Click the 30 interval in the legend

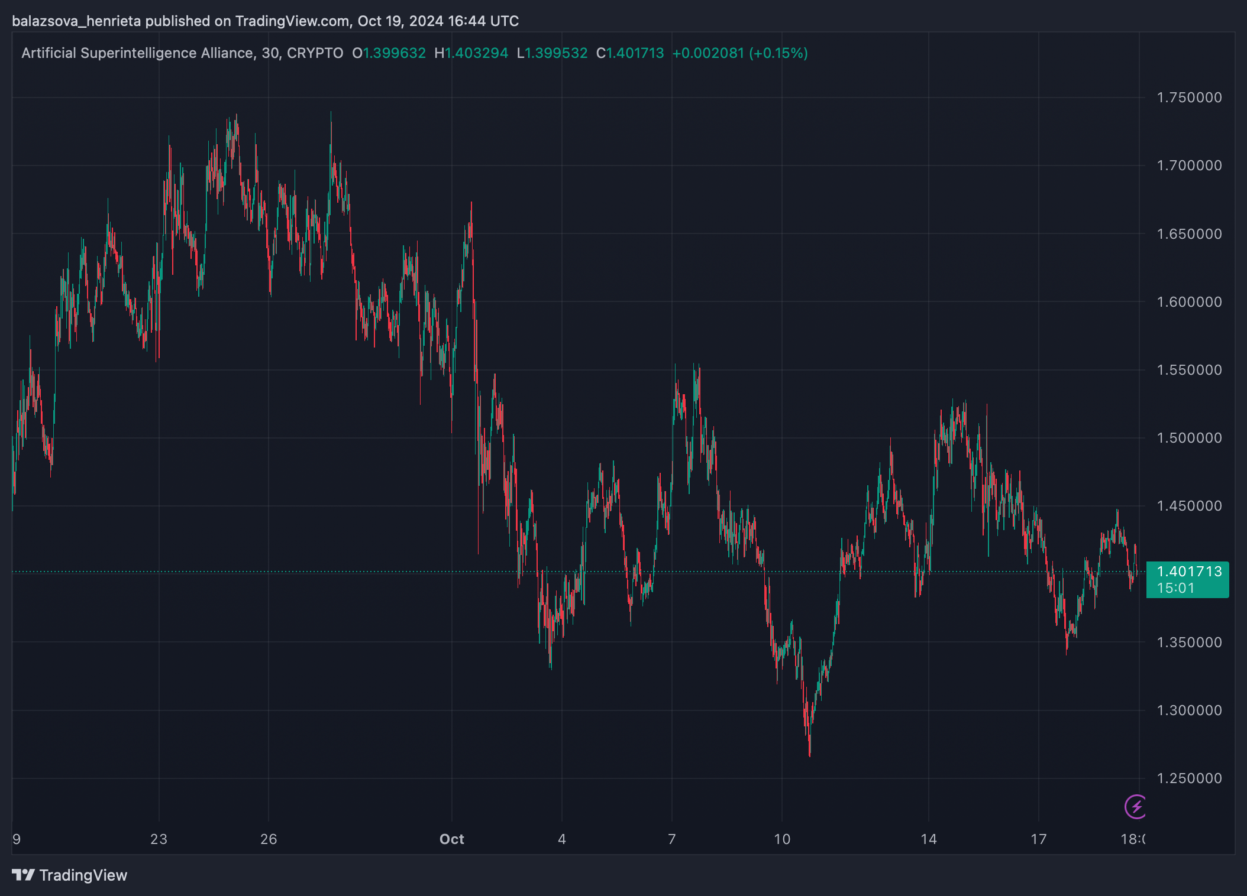pyautogui.click(x=270, y=53)
